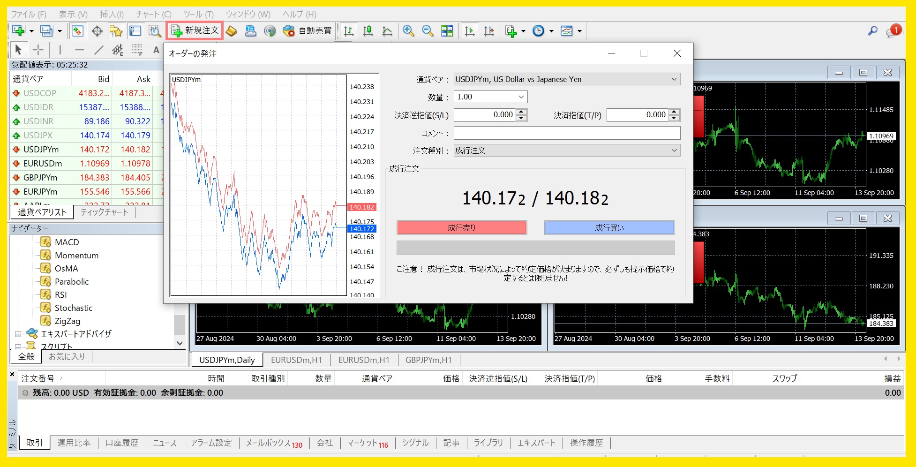
Task: Toggle line chart display mode
Action: coord(387,31)
